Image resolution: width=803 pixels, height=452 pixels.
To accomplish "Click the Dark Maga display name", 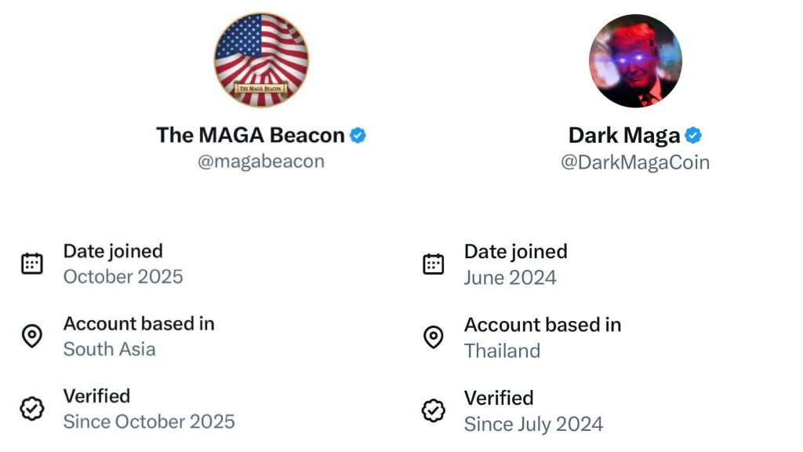I will click(624, 135).
